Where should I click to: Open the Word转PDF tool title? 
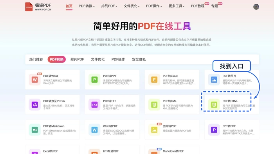point(110,126)
